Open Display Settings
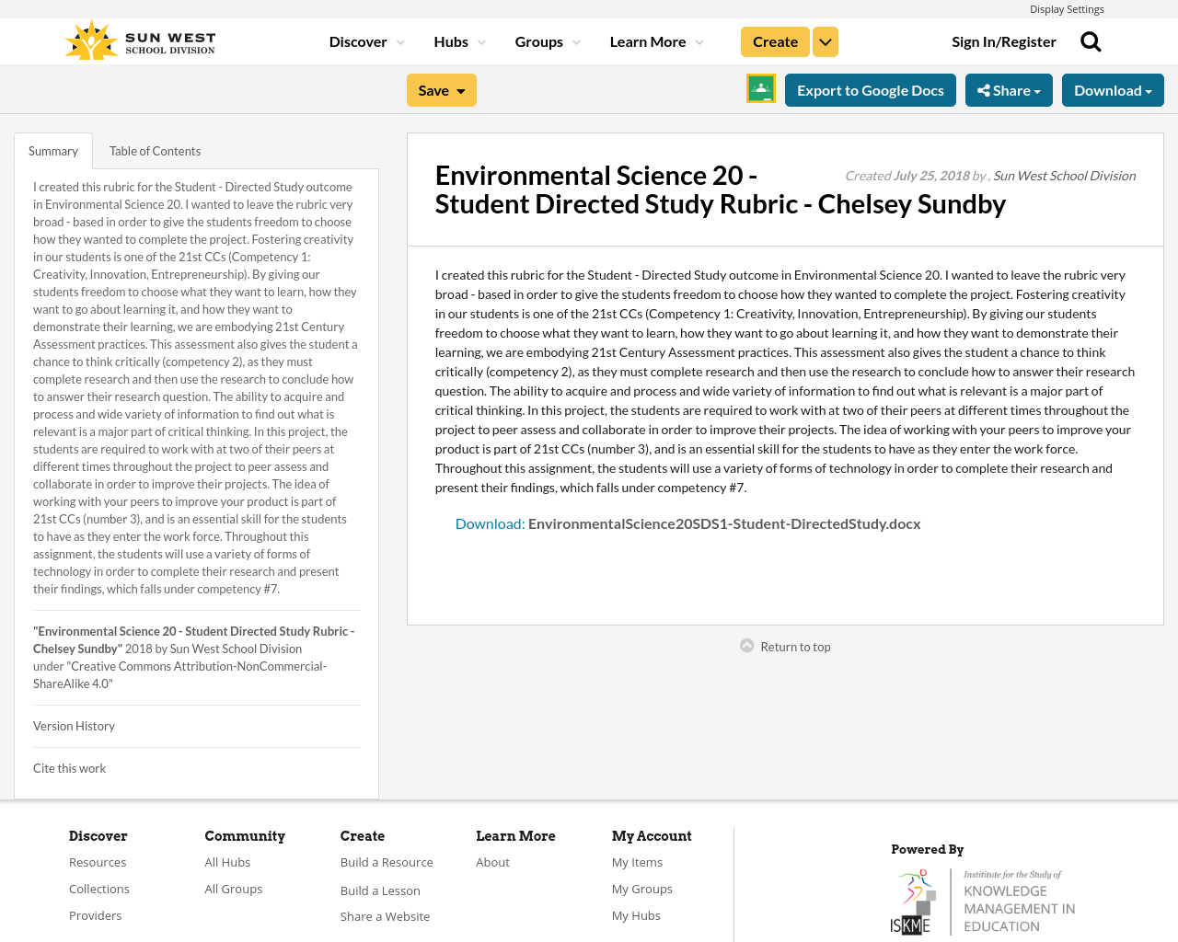The width and height of the screenshot is (1178, 942). click(1067, 7)
